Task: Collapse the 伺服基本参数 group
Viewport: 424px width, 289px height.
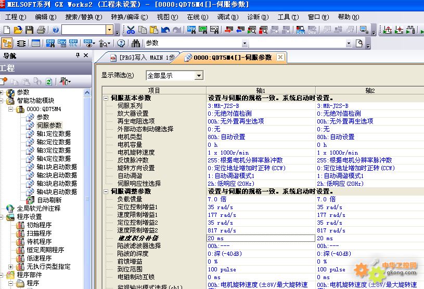Action: click(106, 99)
